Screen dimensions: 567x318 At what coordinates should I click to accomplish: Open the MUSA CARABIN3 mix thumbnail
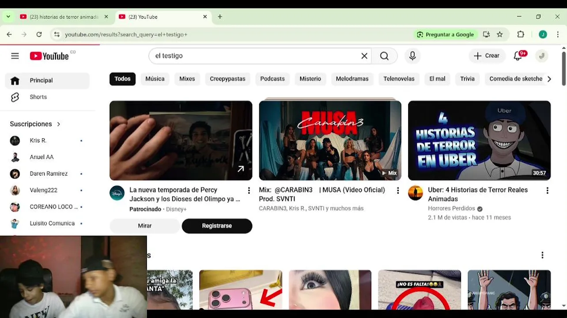(x=330, y=140)
